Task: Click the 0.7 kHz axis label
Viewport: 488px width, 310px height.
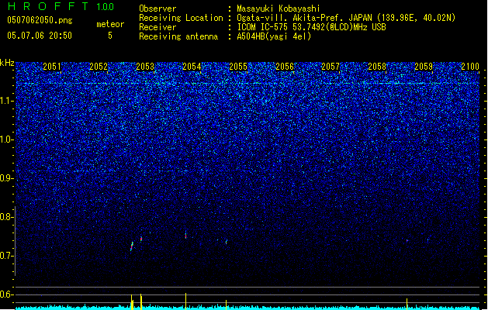Action: tap(7, 256)
